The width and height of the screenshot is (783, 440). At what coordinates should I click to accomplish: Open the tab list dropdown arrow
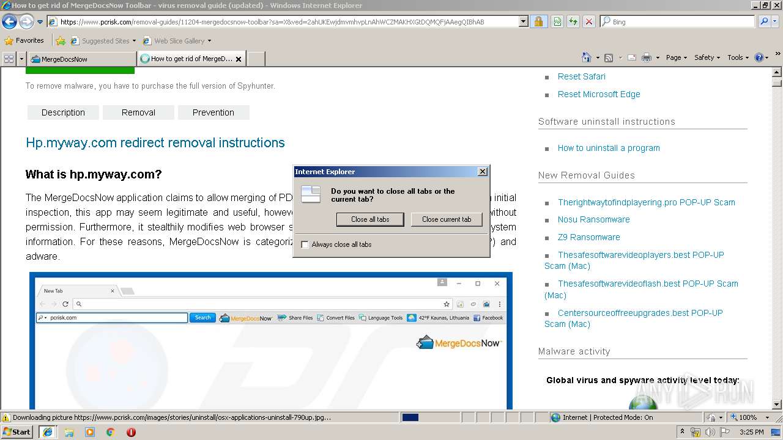tap(21, 59)
